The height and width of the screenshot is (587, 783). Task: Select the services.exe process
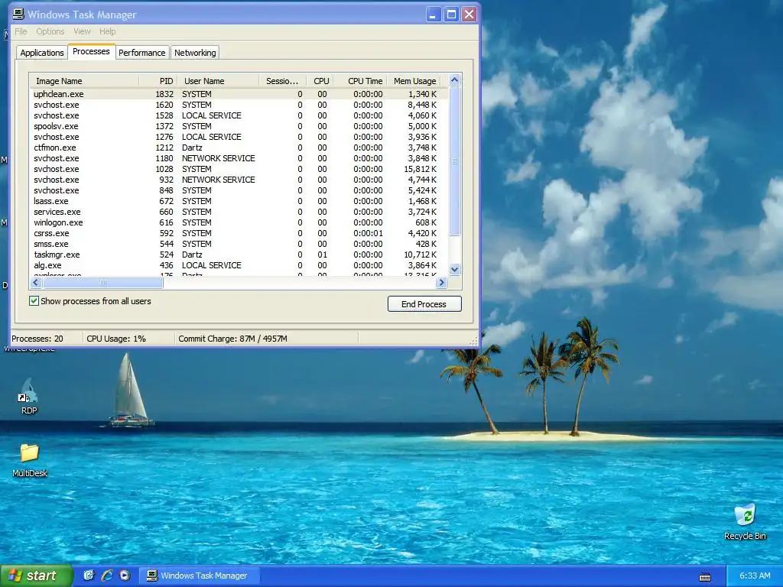pyautogui.click(x=239, y=212)
